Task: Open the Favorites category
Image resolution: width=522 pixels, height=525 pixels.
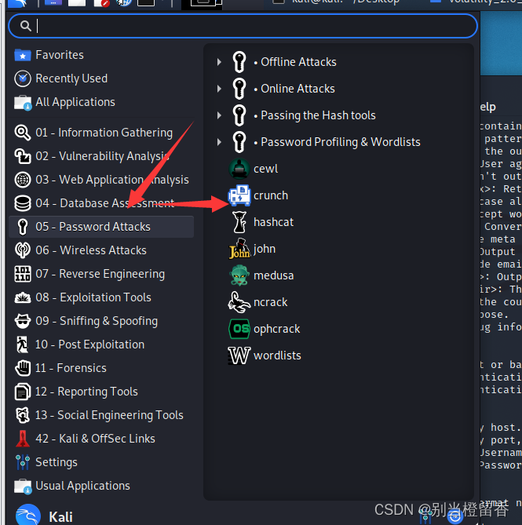Action: (x=101, y=55)
